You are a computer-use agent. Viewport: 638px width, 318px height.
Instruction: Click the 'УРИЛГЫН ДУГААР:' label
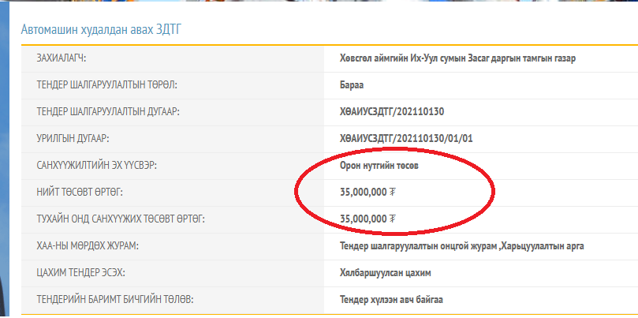click(73, 138)
